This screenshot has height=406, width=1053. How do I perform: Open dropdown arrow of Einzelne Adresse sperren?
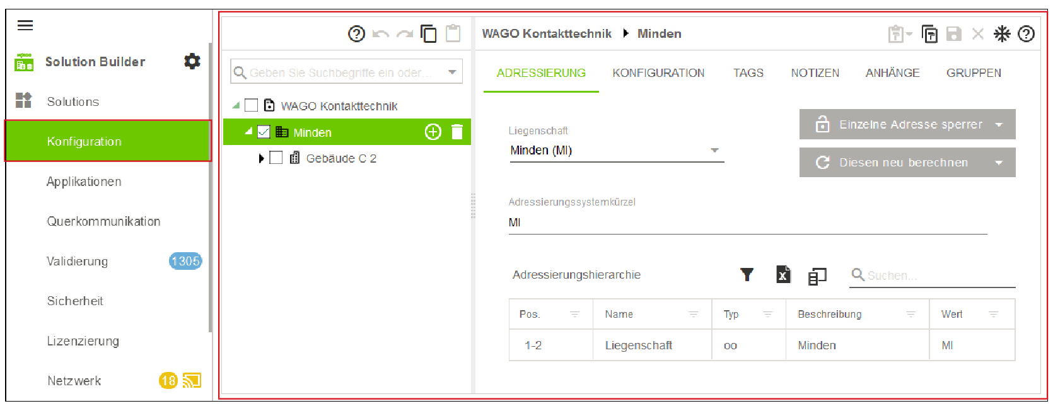click(x=999, y=125)
